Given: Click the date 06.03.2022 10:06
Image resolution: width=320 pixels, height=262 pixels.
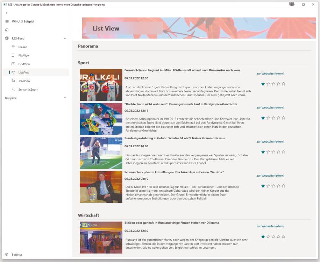Looking at the screenshot, I should (136, 146).
